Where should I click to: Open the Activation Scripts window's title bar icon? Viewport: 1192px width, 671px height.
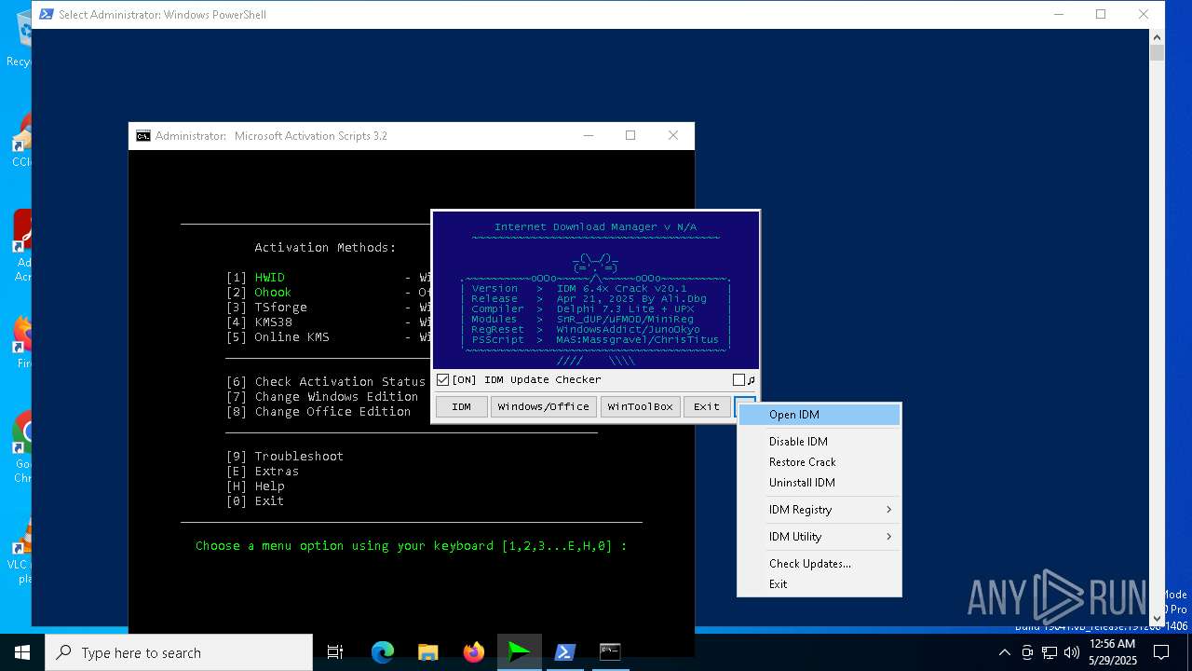tap(142, 136)
